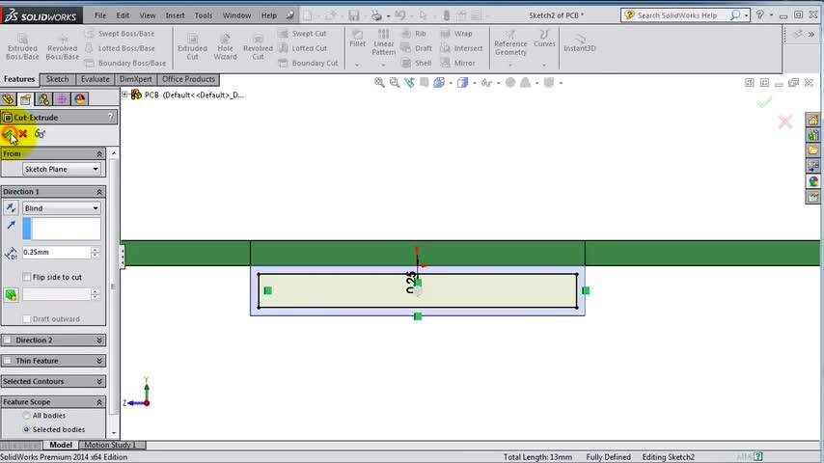The width and height of the screenshot is (824, 463).
Task: Enable Flip side to cut
Action: [27, 277]
